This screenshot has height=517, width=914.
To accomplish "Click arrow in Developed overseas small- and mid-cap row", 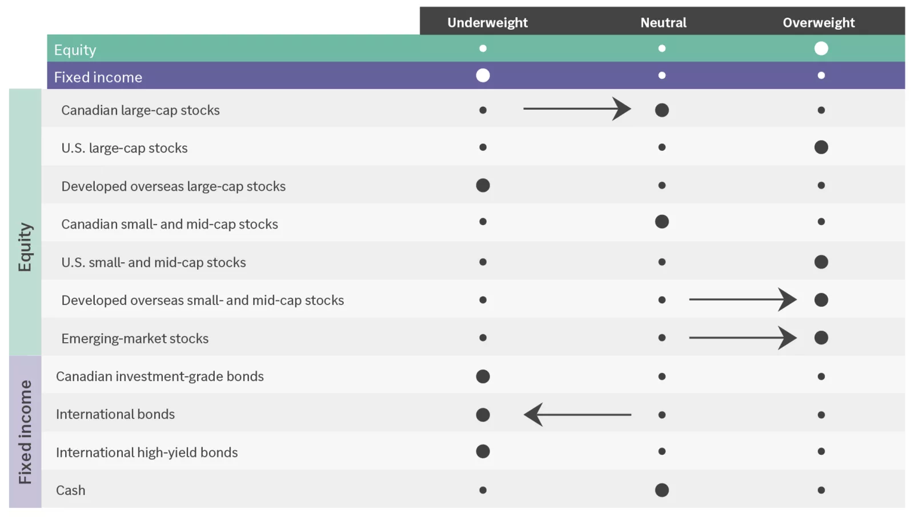I will coord(743,299).
